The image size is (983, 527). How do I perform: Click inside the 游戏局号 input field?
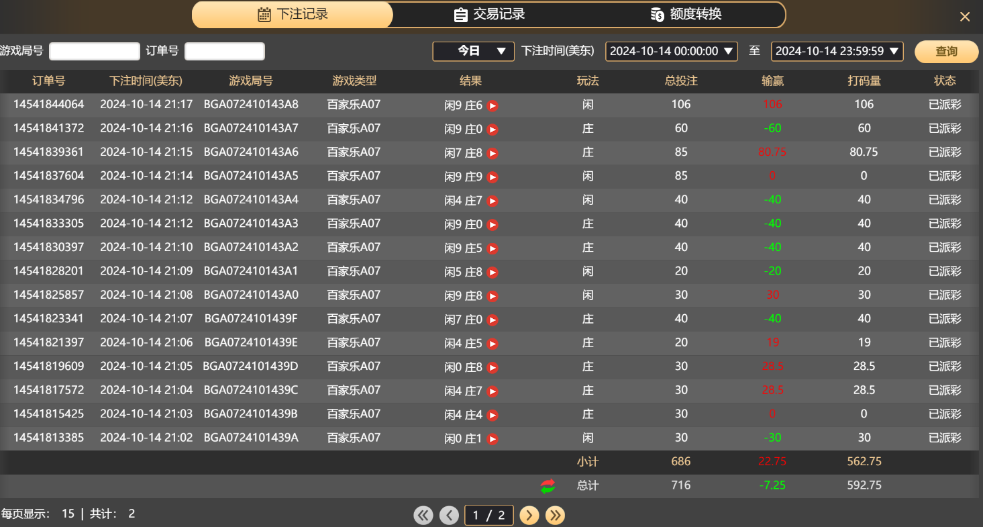point(94,51)
